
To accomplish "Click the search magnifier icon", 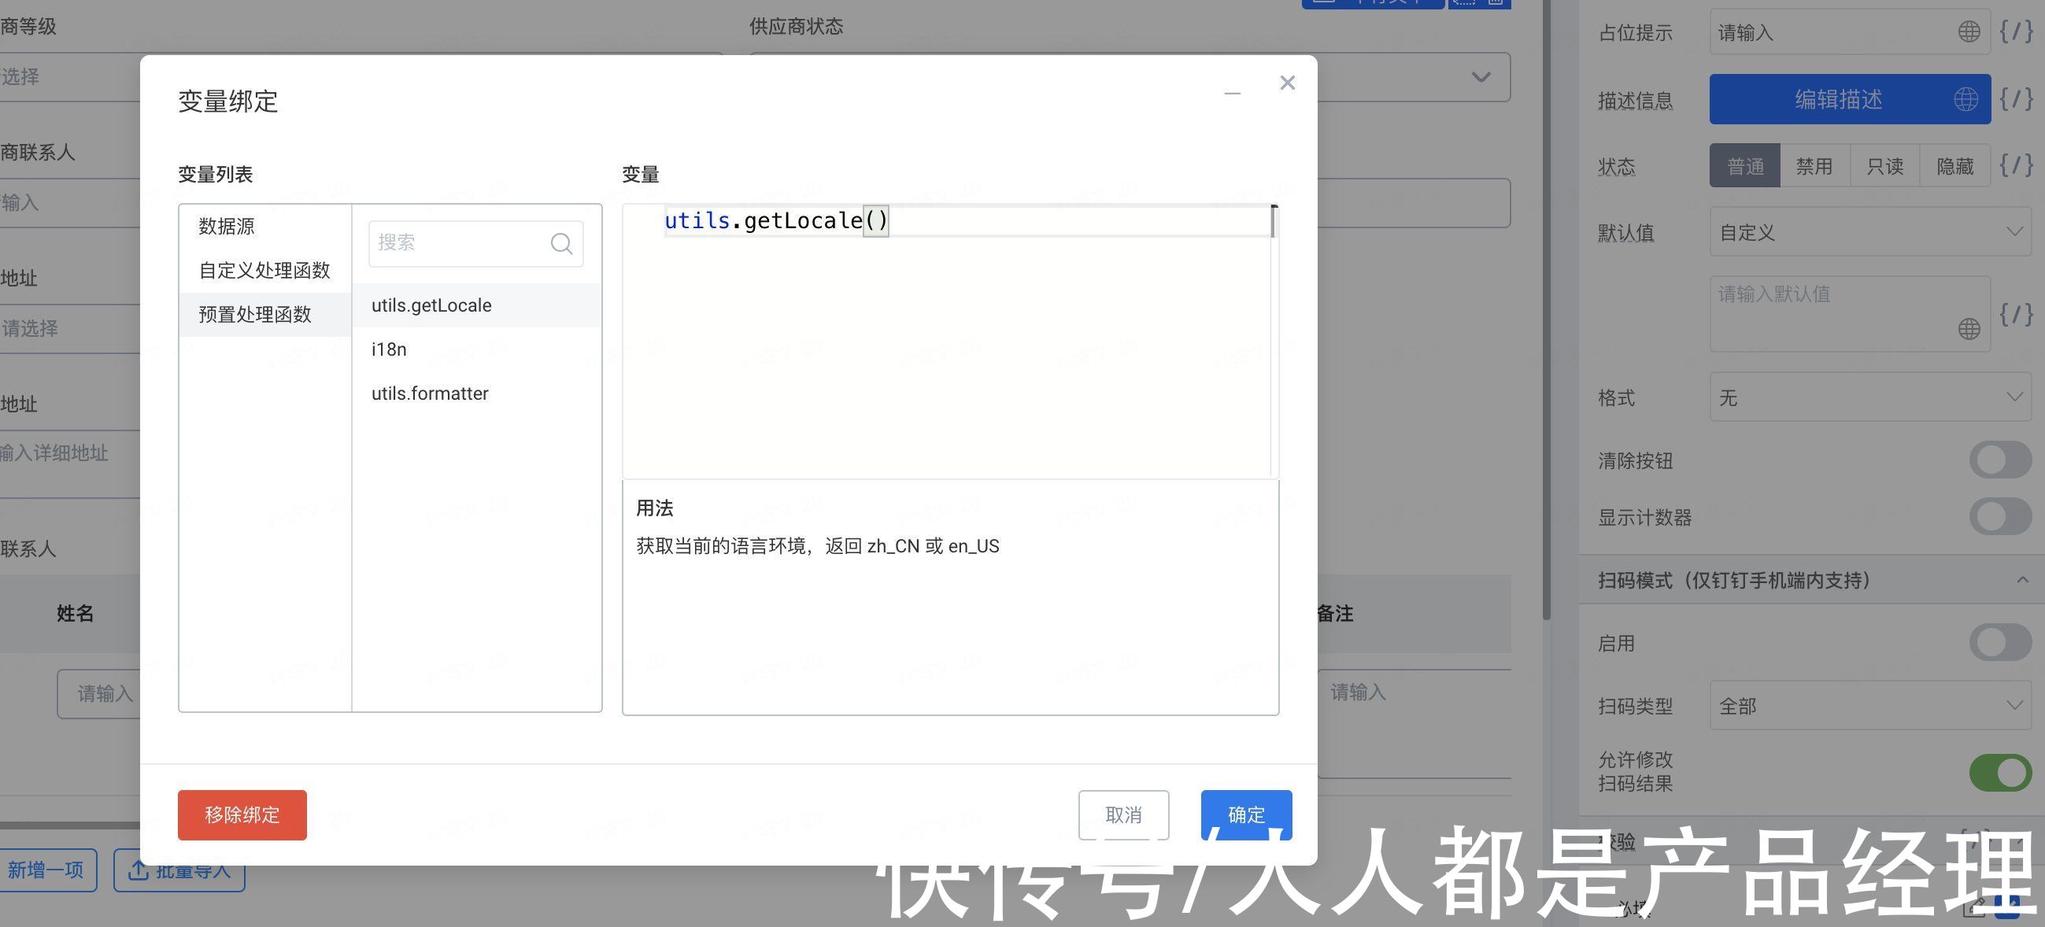I will (561, 244).
